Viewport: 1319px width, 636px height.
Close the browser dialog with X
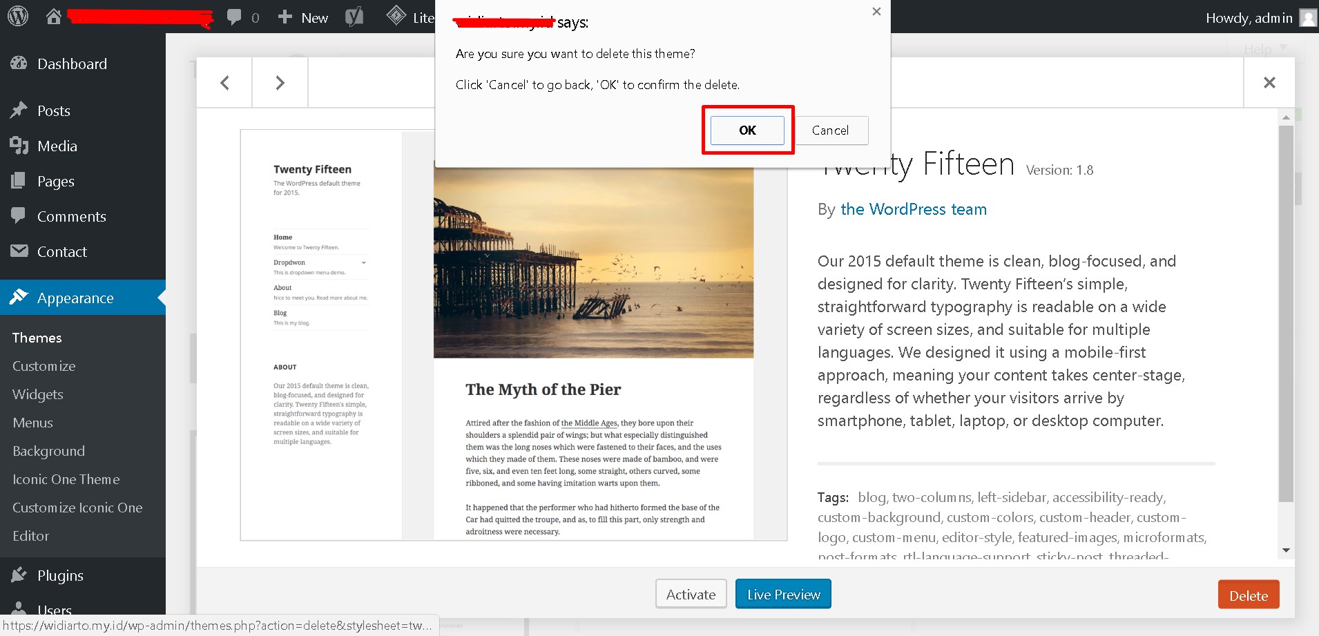(876, 12)
